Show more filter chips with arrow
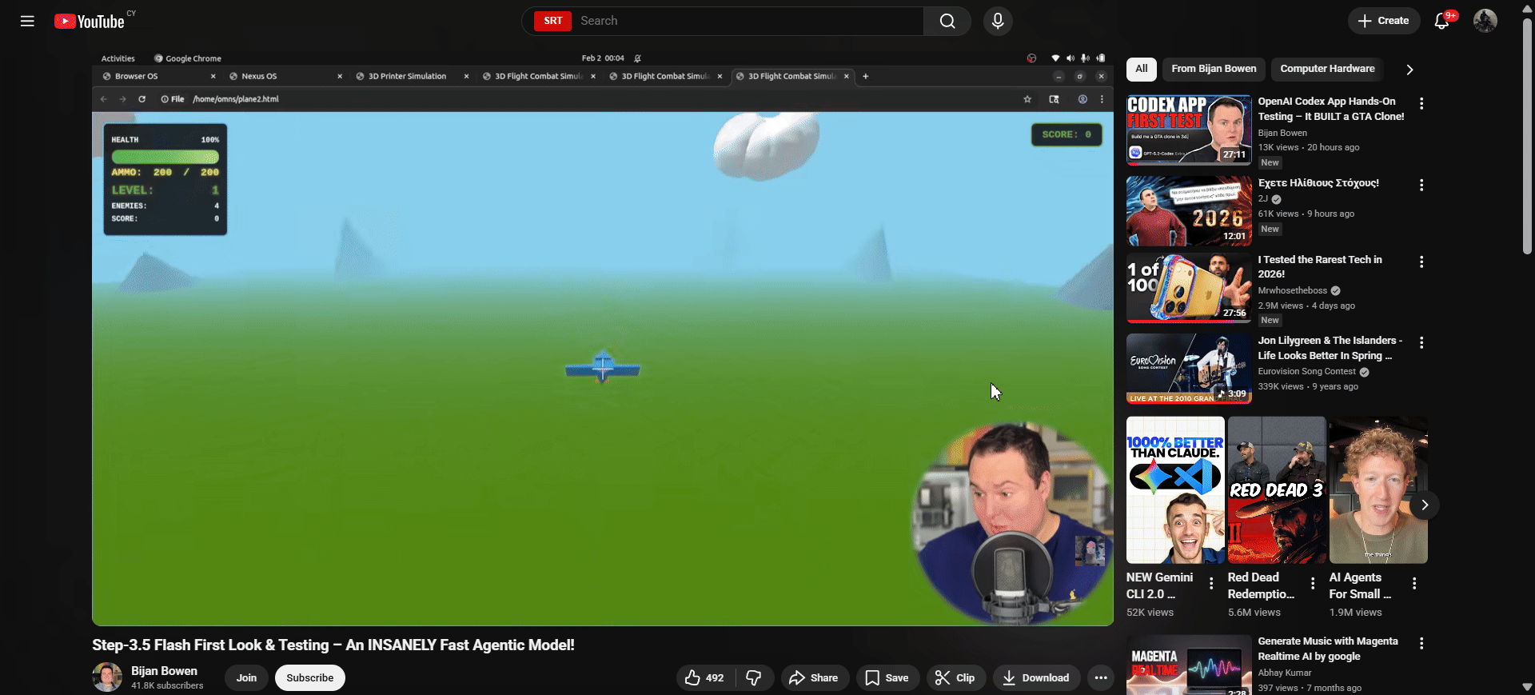The image size is (1535, 695). [1409, 70]
